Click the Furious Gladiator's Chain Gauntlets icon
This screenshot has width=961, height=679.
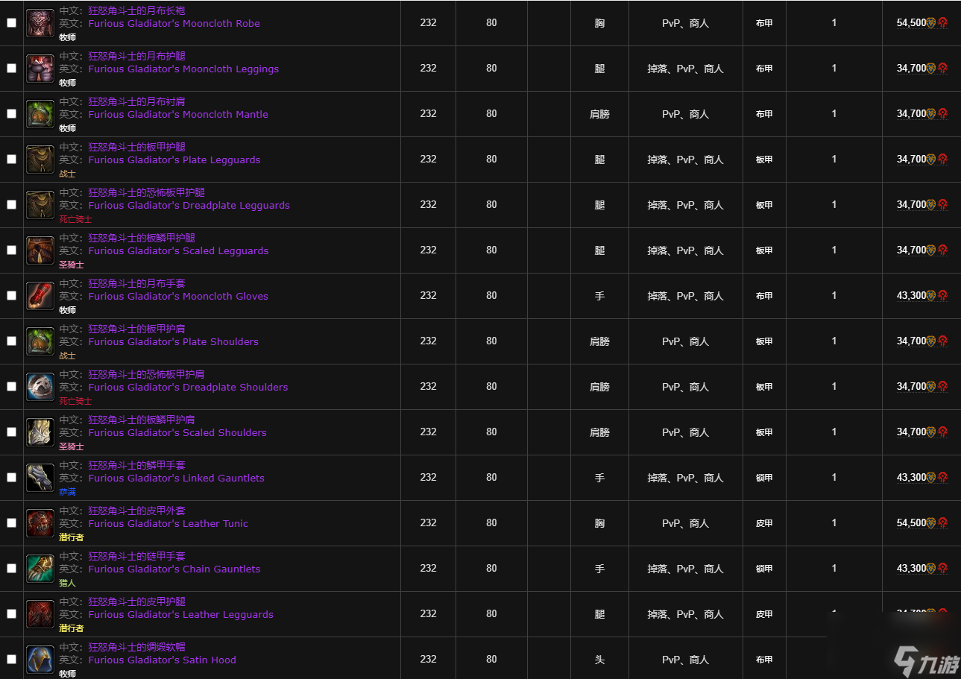click(x=40, y=569)
